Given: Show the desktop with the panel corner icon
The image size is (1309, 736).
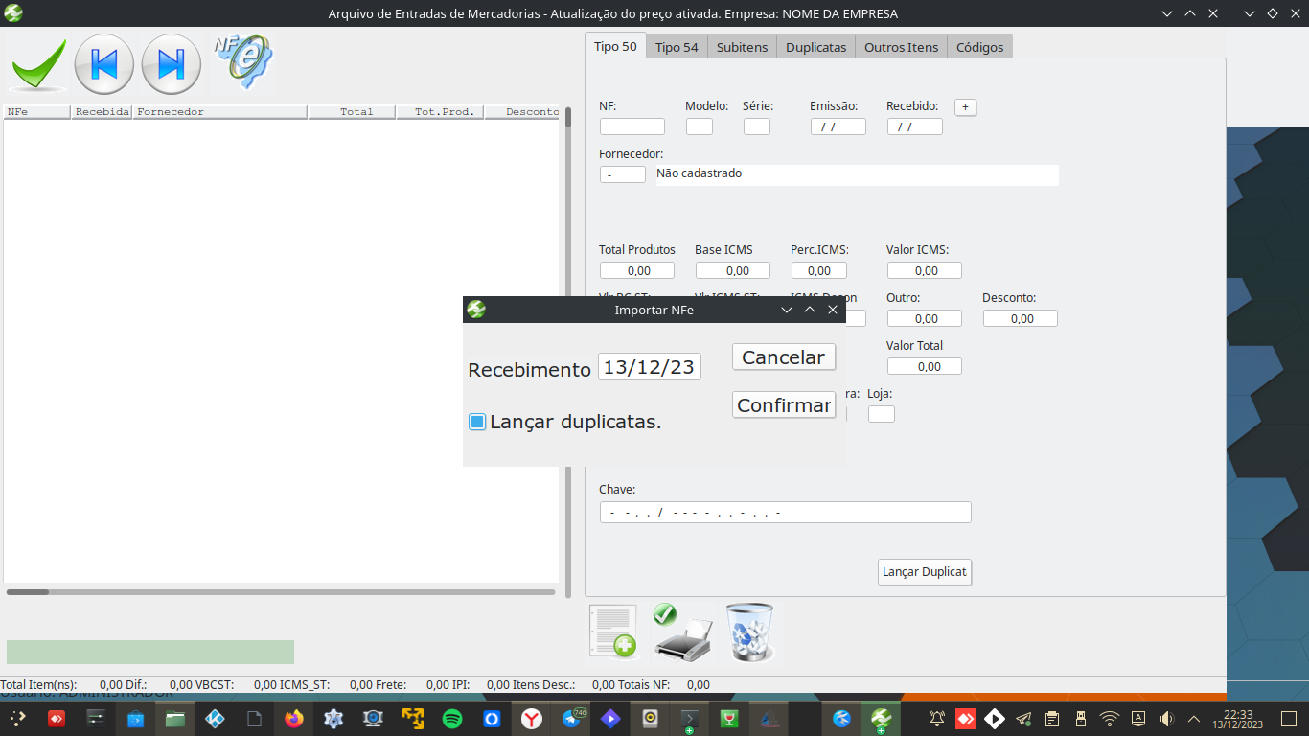Looking at the screenshot, I should coord(1288,718).
